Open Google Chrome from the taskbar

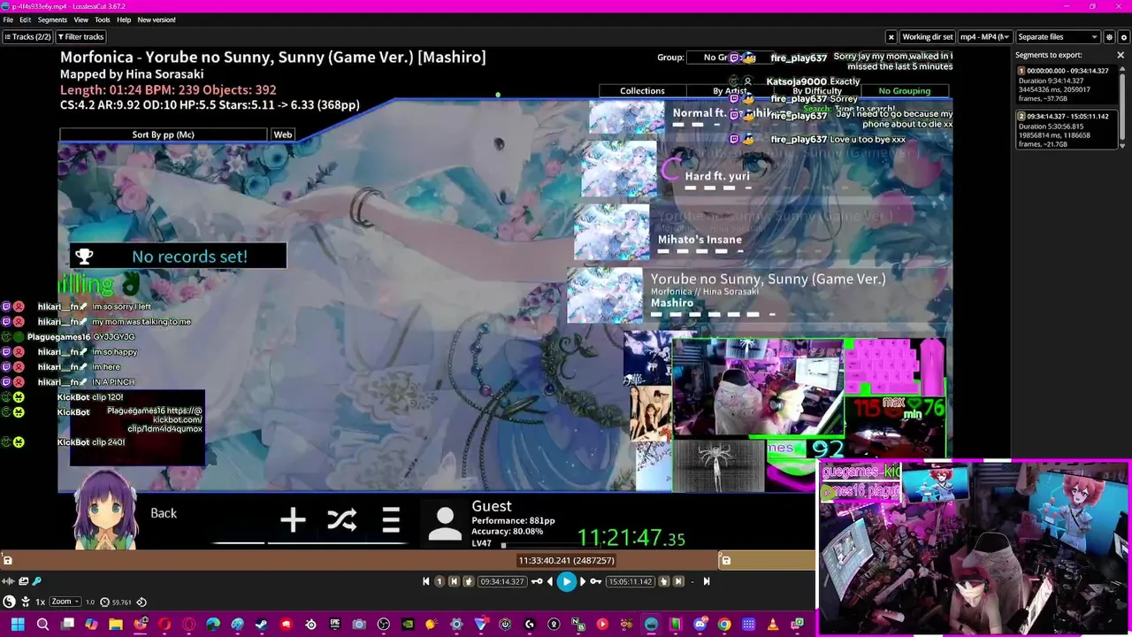click(x=724, y=624)
